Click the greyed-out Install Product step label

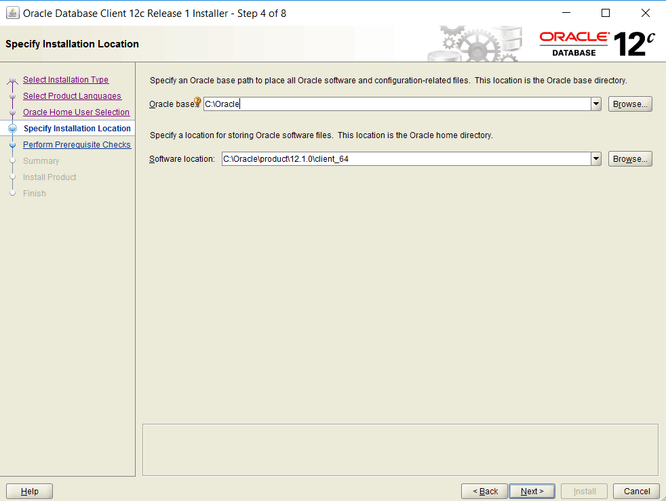point(50,177)
